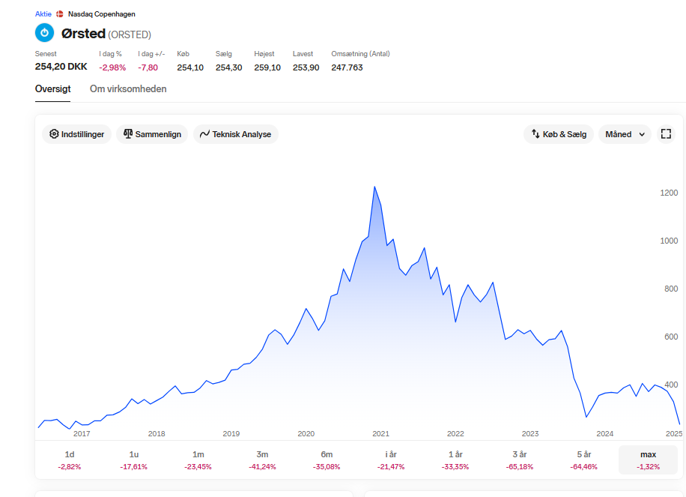Switch to Om virksomheden tab
686x497 pixels.
coord(128,89)
